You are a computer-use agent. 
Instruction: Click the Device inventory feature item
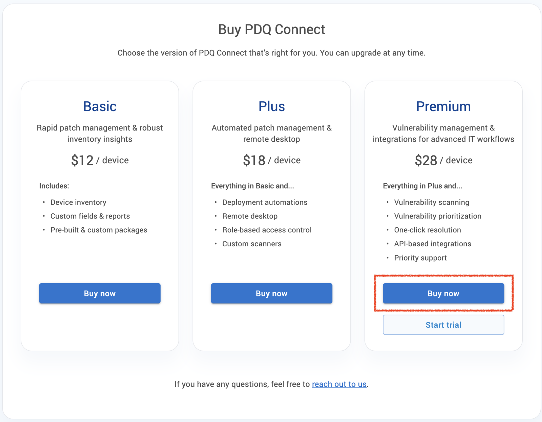(78, 202)
